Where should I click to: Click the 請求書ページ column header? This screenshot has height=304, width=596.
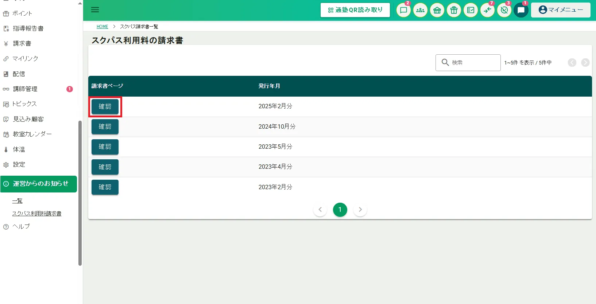click(x=107, y=86)
